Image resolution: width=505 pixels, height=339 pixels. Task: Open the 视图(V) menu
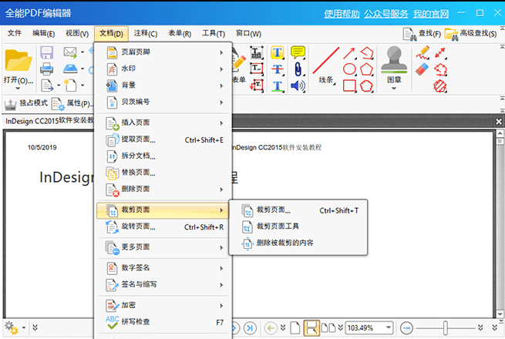(x=77, y=33)
